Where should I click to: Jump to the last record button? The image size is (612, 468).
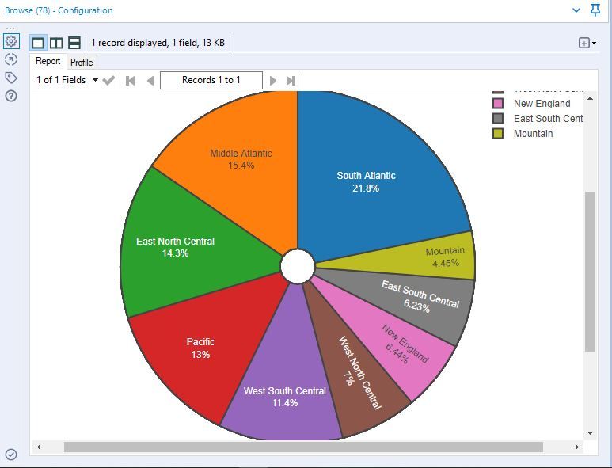[291, 81]
